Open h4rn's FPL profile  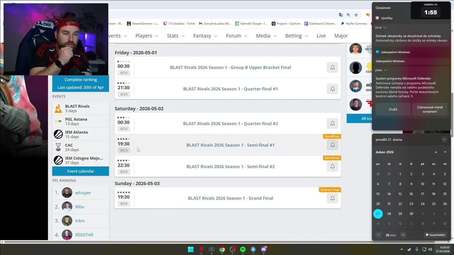80,221
